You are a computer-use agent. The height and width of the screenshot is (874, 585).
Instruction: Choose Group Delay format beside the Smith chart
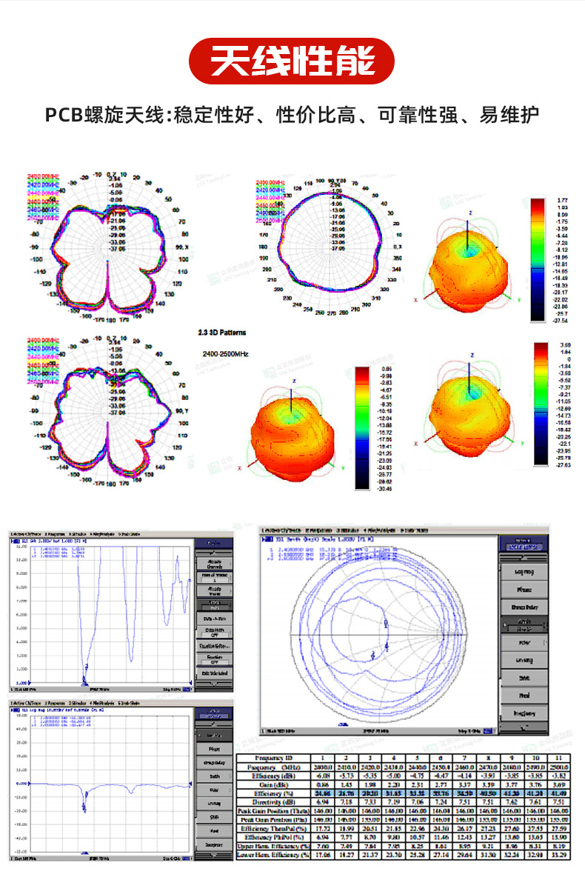pos(524,607)
